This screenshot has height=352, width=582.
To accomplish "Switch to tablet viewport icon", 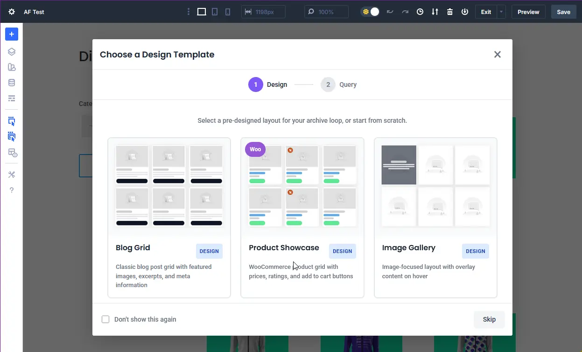I will (x=214, y=11).
